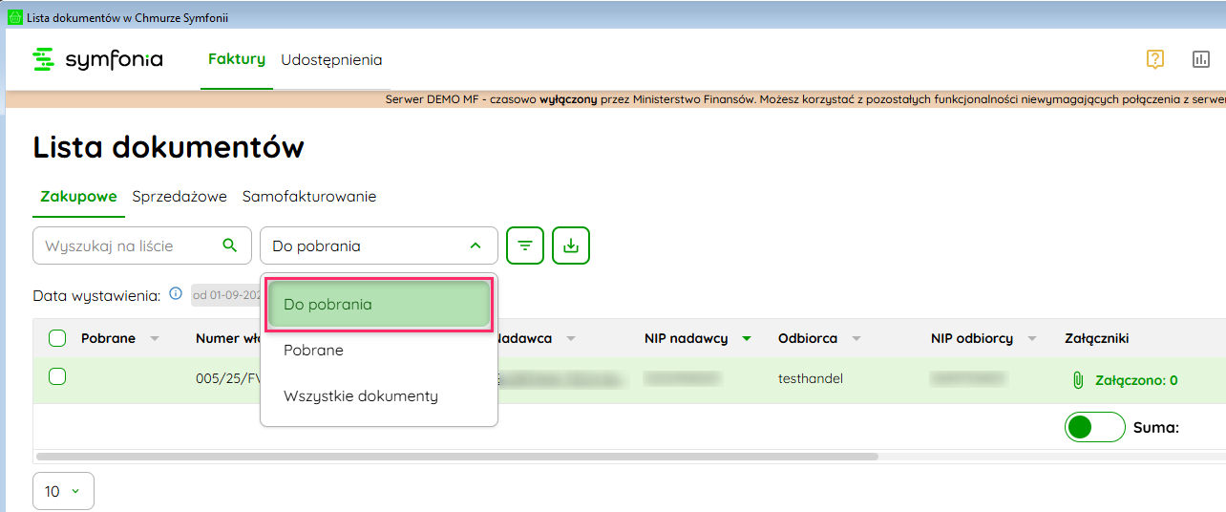Image resolution: width=1226 pixels, height=512 pixels.
Task: Click the Załączono: 0 link
Action: 1135,380
